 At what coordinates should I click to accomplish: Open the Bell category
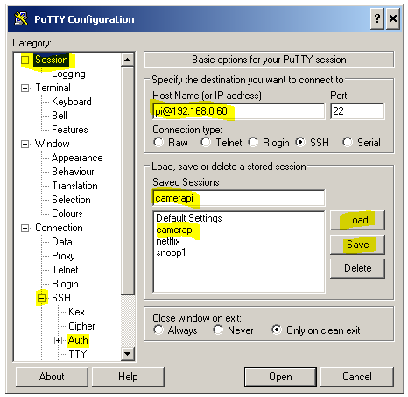click(60, 116)
